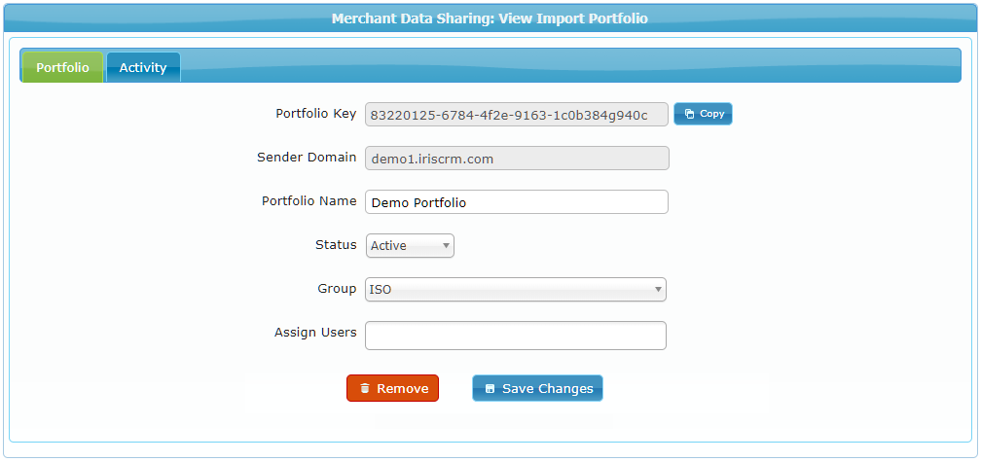
Task: Focus the Assign Users field
Action: click(x=516, y=336)
